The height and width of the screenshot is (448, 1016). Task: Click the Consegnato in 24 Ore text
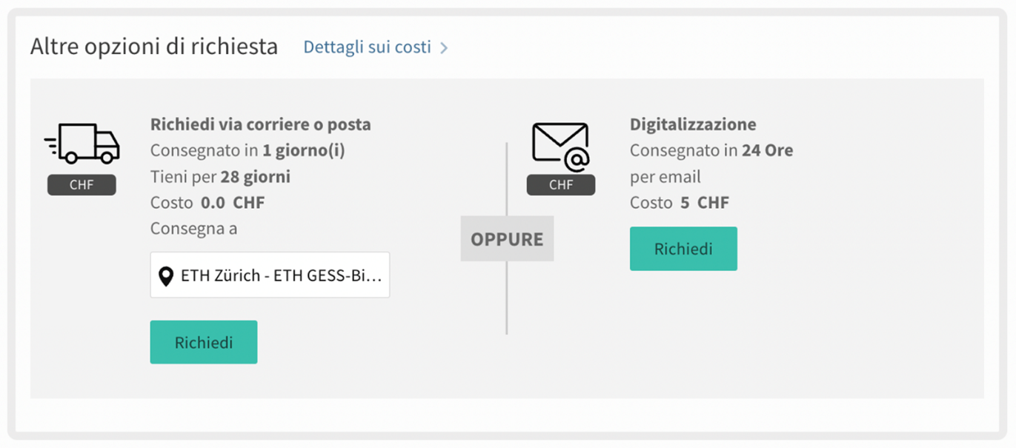711,151
